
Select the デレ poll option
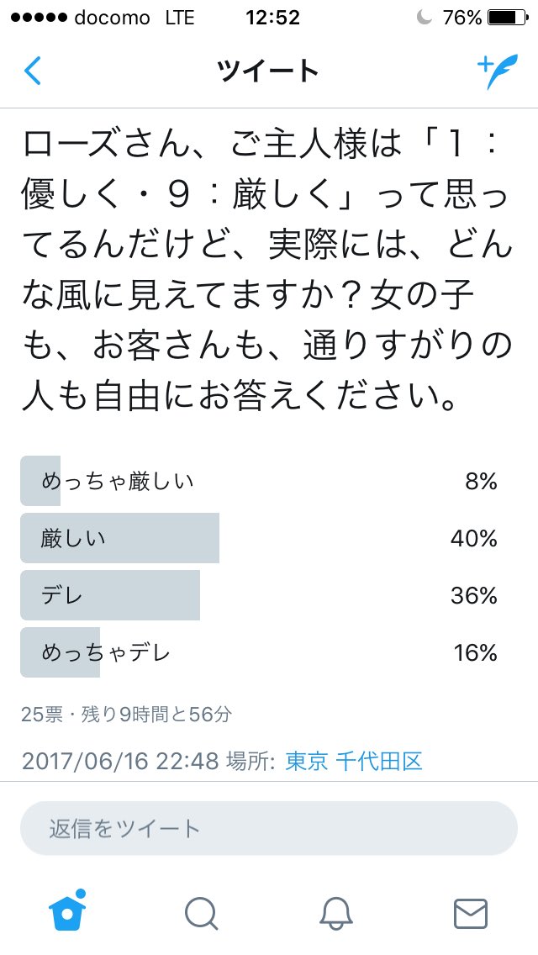[x=269, y=596]
